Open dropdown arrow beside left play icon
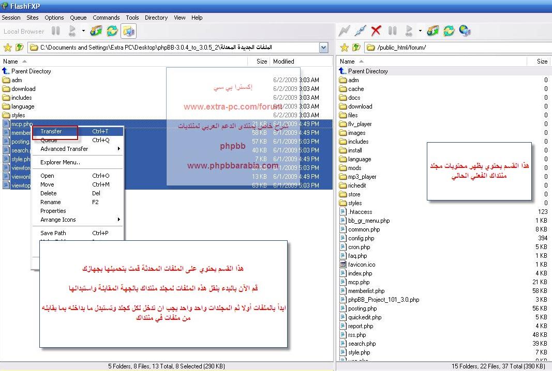This screenshot has height=371, width=552. point(83,31)
